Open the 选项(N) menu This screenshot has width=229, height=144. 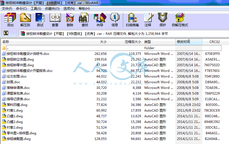[69, 9]
